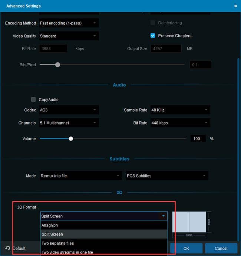Image resolution: width=241 pixels, height=256 pixels.
Task: Open the Encoding Method dropdown
Action: [69, 23]
